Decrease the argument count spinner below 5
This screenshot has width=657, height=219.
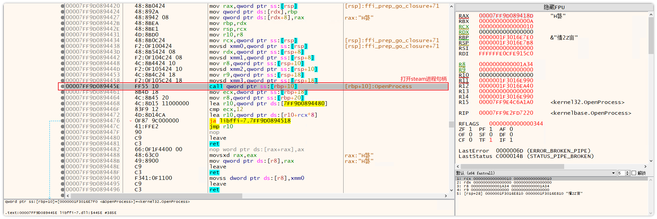point(627,174)
